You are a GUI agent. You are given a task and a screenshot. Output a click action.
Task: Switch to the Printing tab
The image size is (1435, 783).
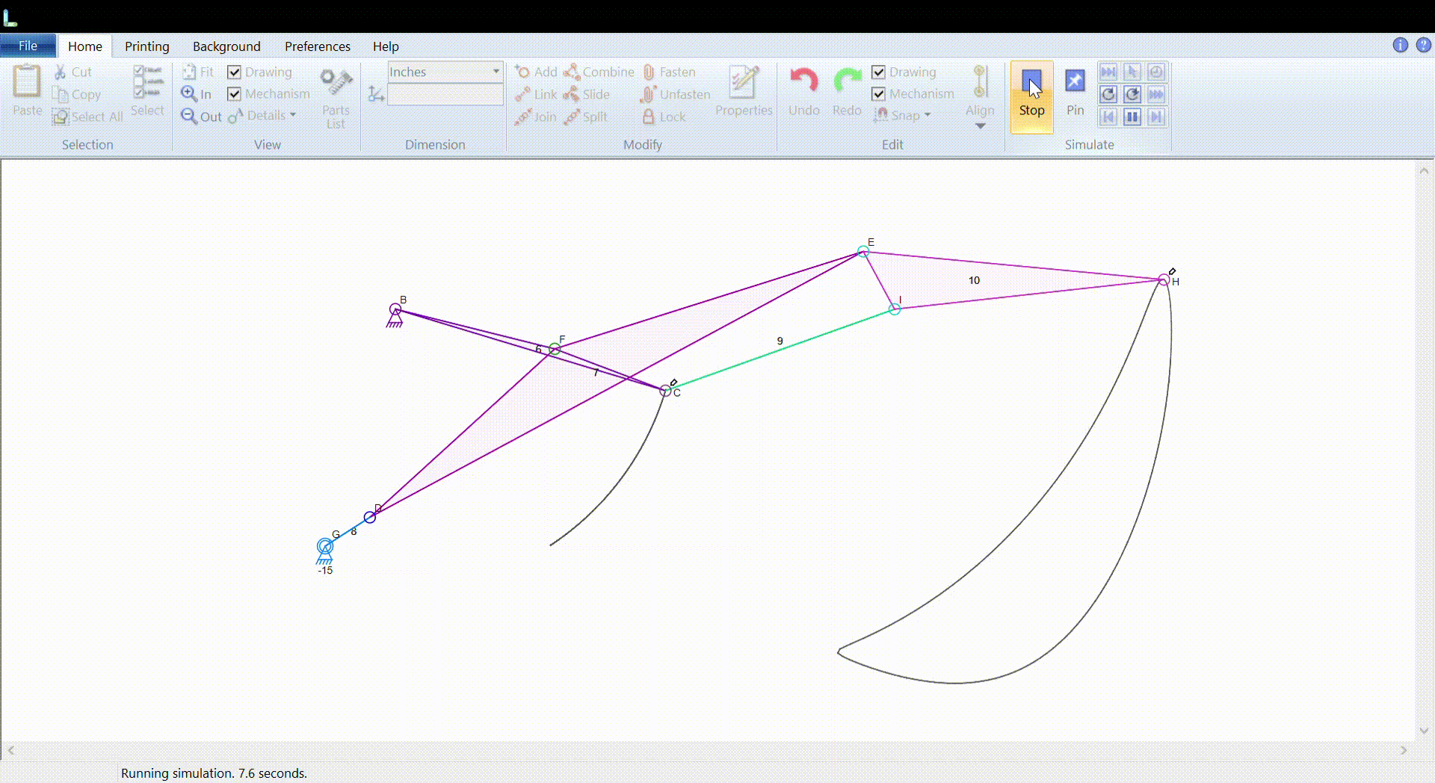(x=147, y=46)
